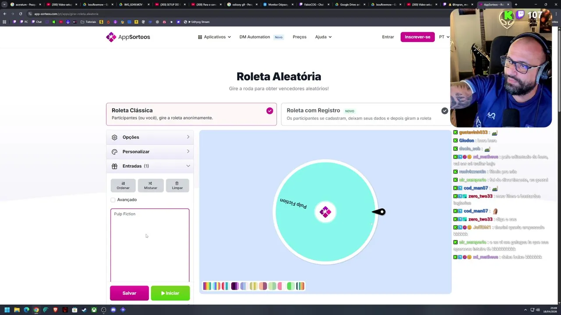The image size is (561, 315).
Task: Open Steam from the taskbar
Action: [x=84, y=310]
